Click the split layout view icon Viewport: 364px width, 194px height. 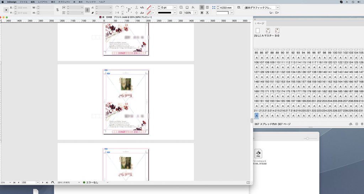248,183
